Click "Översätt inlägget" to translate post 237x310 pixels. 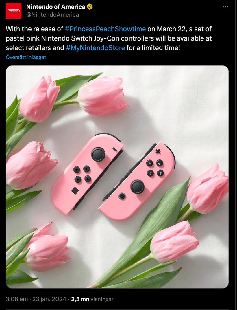[x=26, y=57]
